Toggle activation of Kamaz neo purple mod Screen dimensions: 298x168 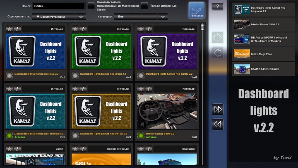[x=141, y=75]
